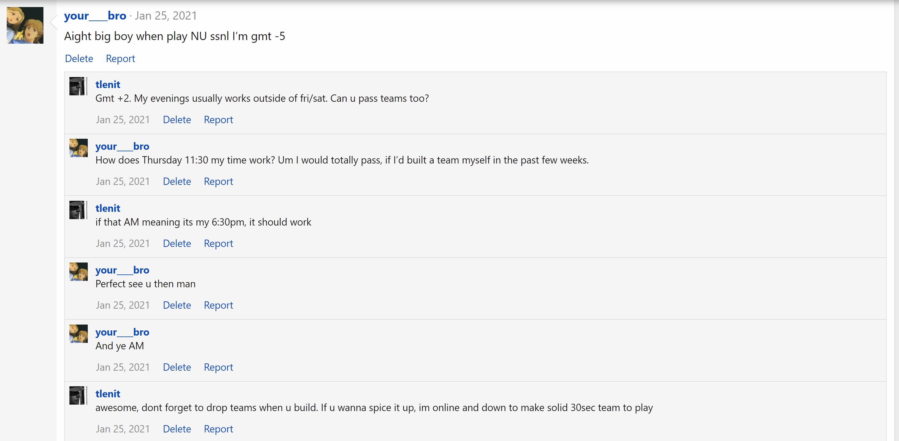Click tlenit's avatar on the 'awesome' comment
Screen dimensions: 899x441
tap(78, 395)
